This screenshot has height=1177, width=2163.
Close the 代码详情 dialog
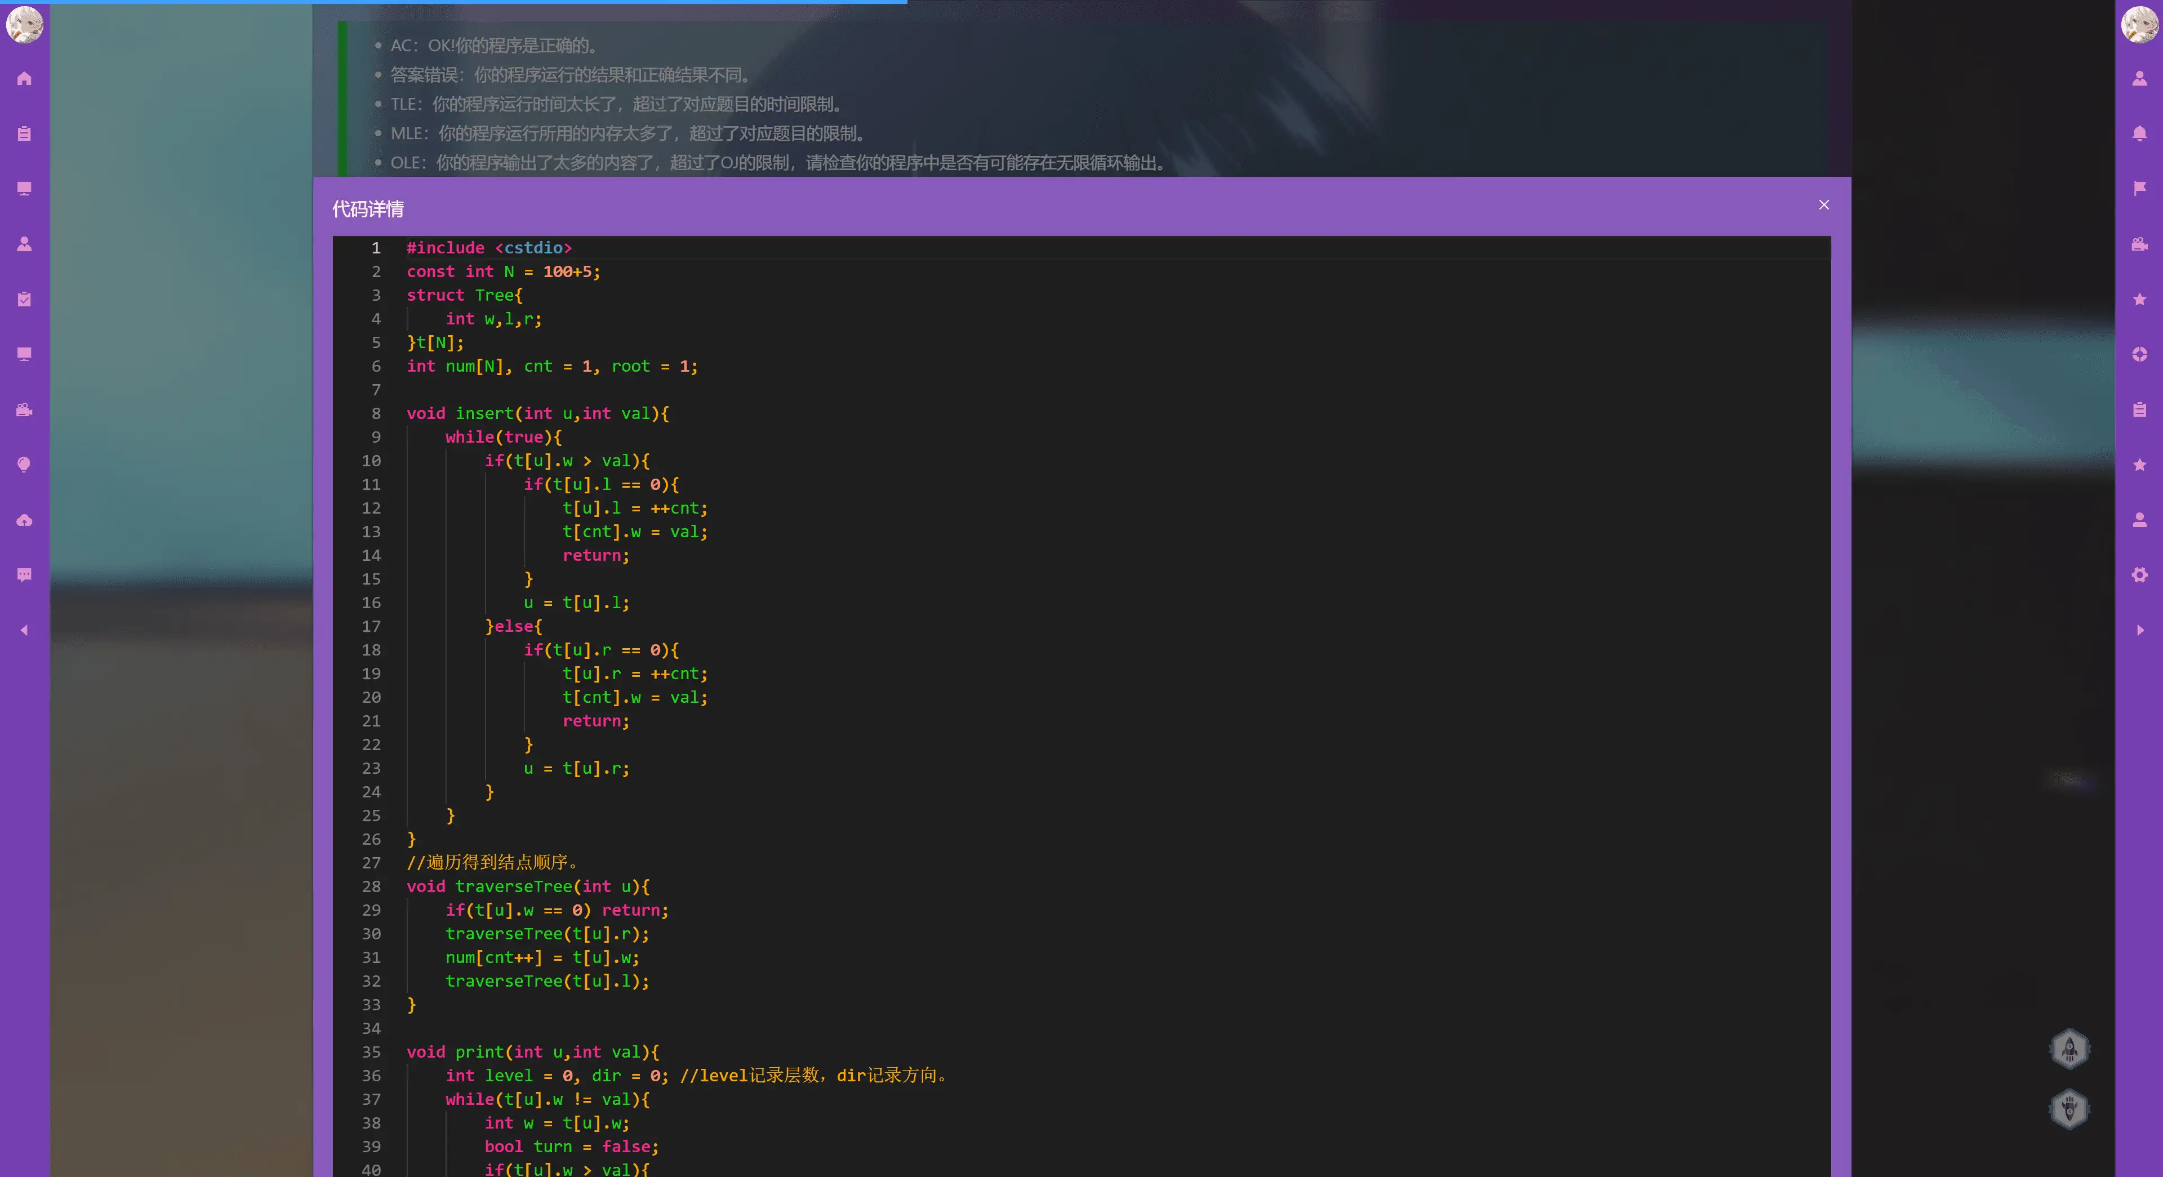[1824, 205]
